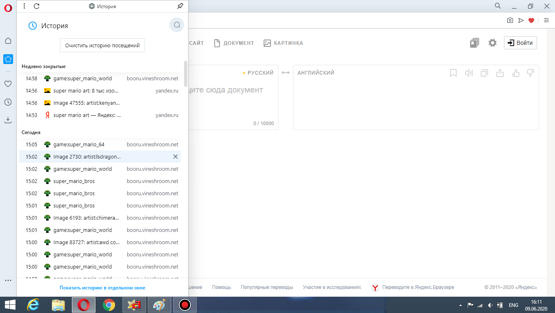Open the 15:02 game:super_mario_world history entry
This screenshot has width=555, height=313.
(100, 169)
